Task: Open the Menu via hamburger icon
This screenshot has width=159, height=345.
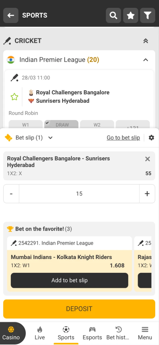Action: point(145,333)
